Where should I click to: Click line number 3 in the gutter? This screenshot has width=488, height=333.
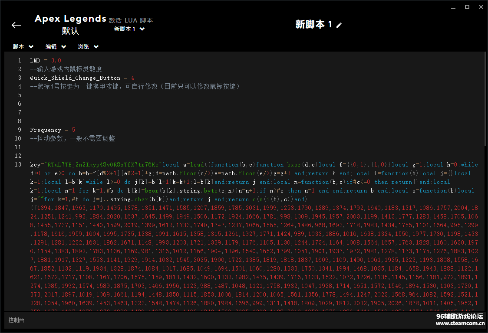click(x=19, y=78)
